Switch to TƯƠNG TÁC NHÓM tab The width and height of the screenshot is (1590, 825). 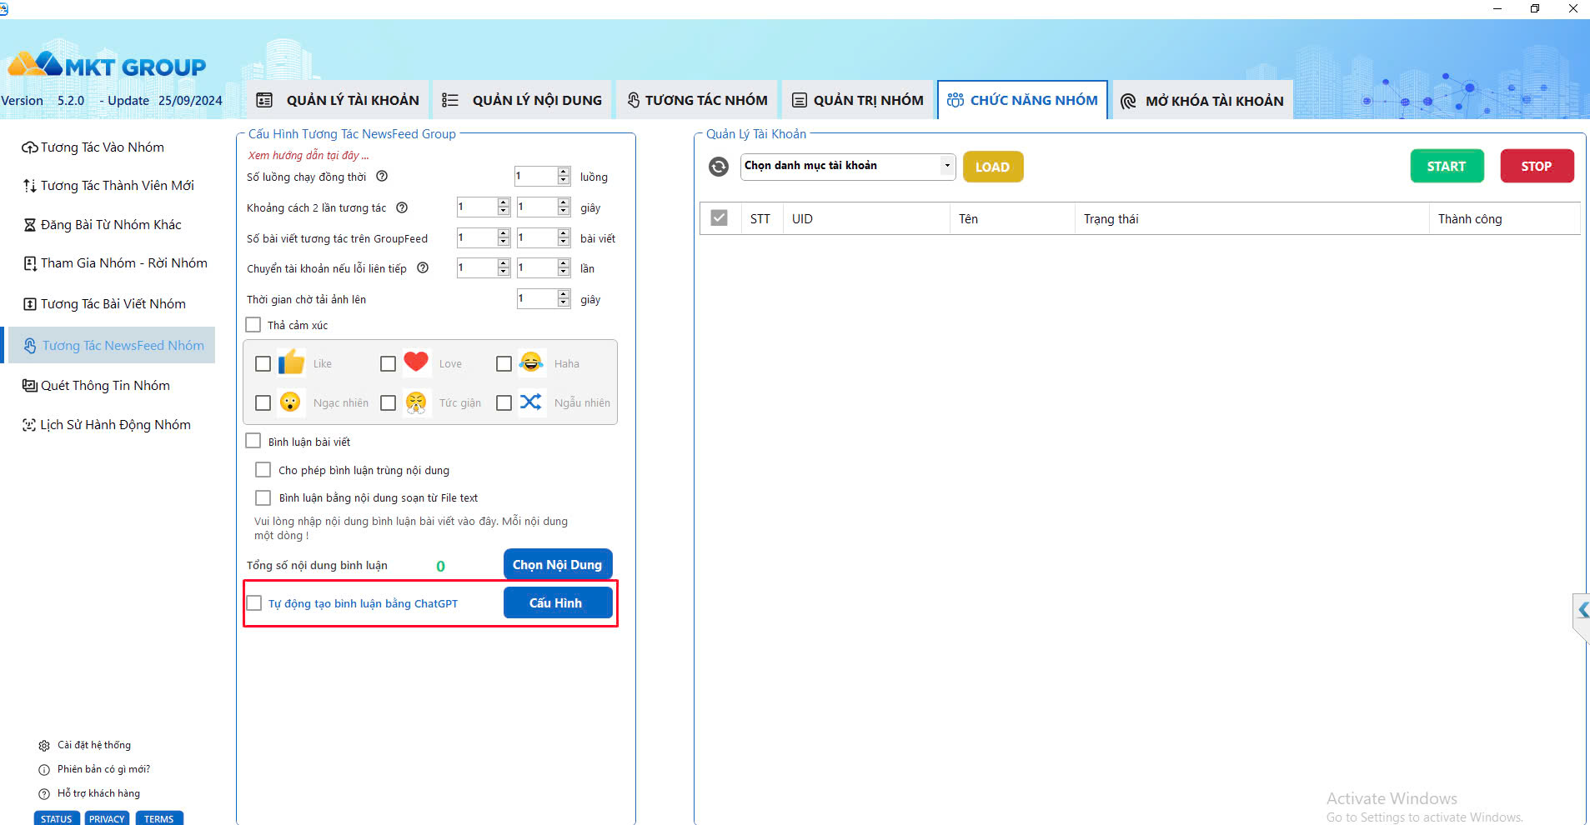[x=697, y=100]
